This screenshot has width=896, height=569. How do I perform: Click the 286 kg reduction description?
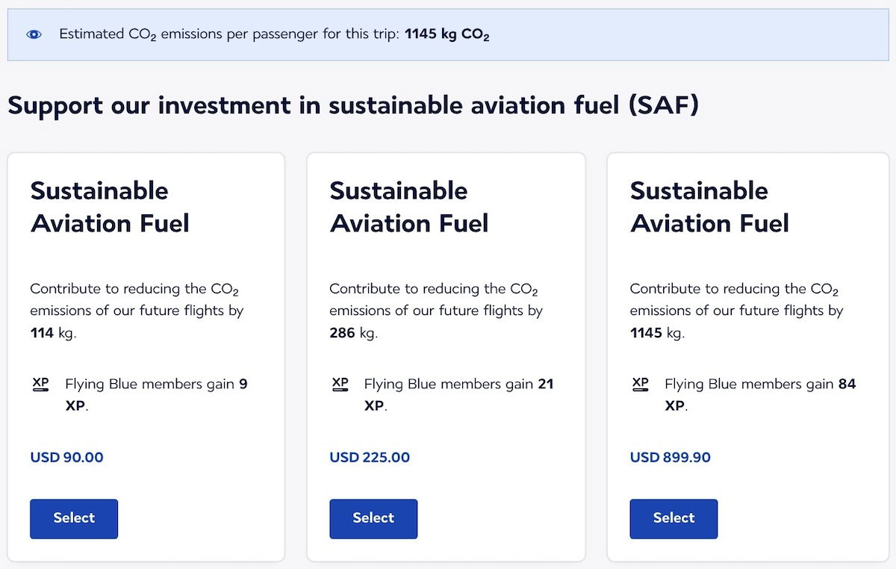click(x=436, y=311)
